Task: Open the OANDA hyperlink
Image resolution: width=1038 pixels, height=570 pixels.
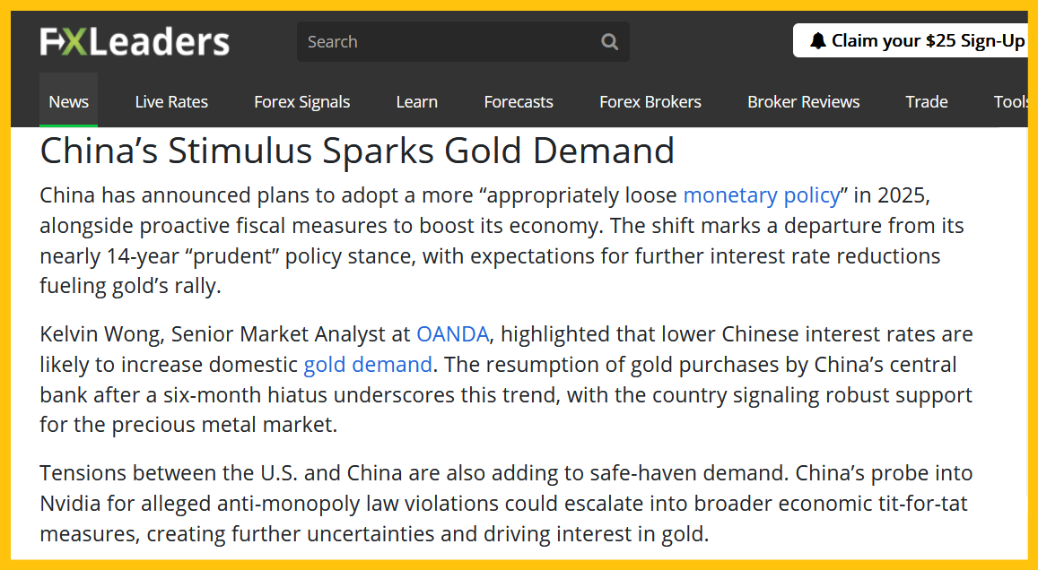Action: point(452,334)
